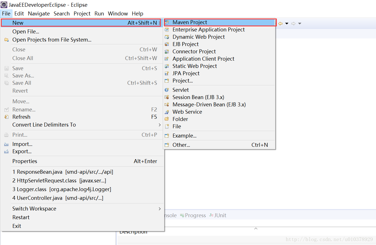The image size is (376, 245).
Task: Open the Navigate menu
Action: tap(39, 13)
